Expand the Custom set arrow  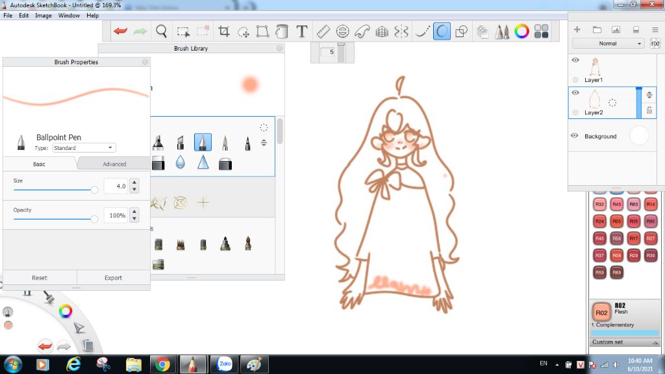point(655,343)
